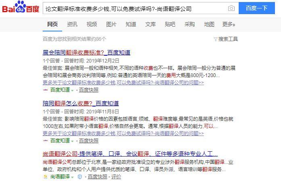The width and height of the screenshot is (281, 186).
Task: Click the text 百度为您找到相关结果约86个
Action: [x=74, y=39]
